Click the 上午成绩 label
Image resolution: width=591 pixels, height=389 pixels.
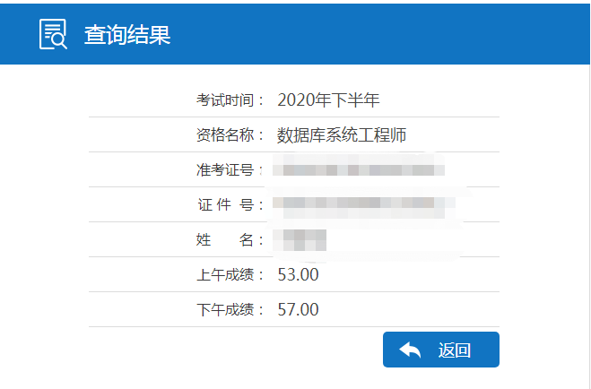[x=225, y=274]
